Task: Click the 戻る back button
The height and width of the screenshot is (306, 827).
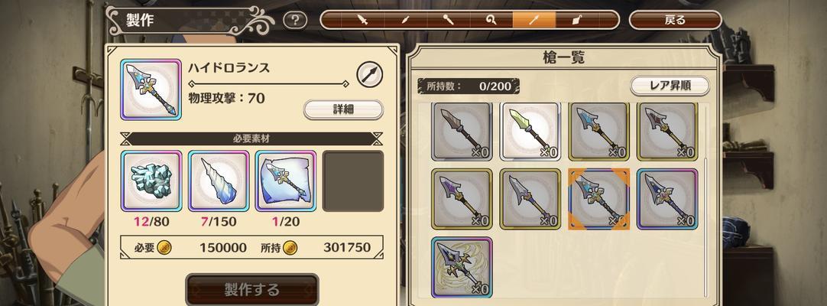Action: (x=675, y=20)
